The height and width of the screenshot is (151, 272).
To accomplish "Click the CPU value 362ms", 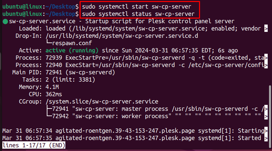I will 54,94.
